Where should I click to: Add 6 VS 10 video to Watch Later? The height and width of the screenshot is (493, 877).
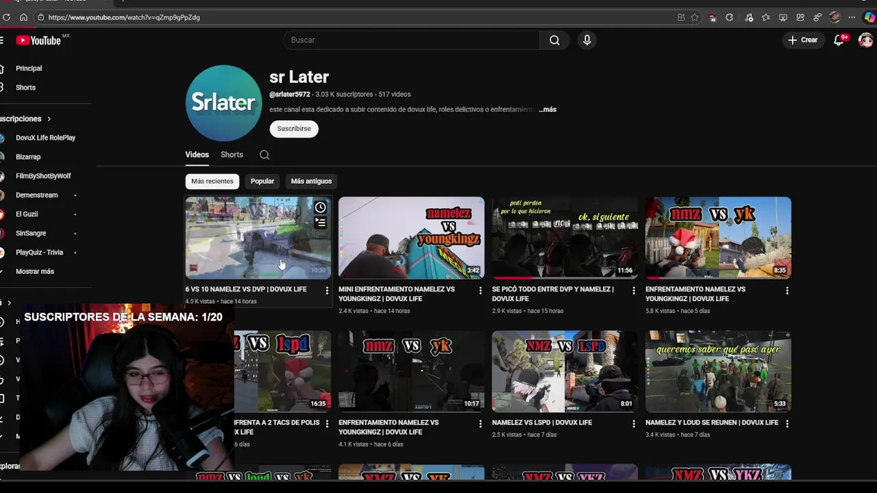(320, 207)
